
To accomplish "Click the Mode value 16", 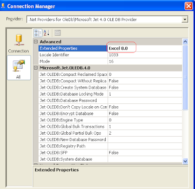I will click(145, 61).
